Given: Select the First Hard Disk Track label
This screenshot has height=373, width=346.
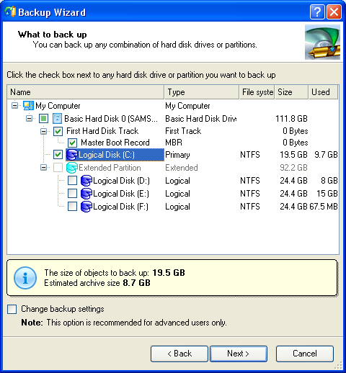Looking at the screenshot, I should pos(102,131).
